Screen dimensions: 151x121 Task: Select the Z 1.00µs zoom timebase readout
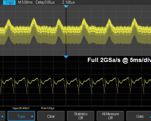pyautogui.click(x=68, y=2)
